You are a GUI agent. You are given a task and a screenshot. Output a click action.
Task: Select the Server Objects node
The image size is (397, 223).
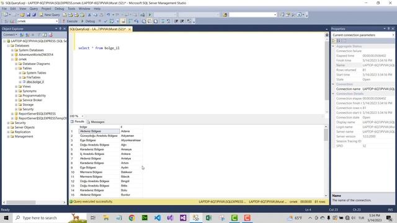[x=25, y=128]
